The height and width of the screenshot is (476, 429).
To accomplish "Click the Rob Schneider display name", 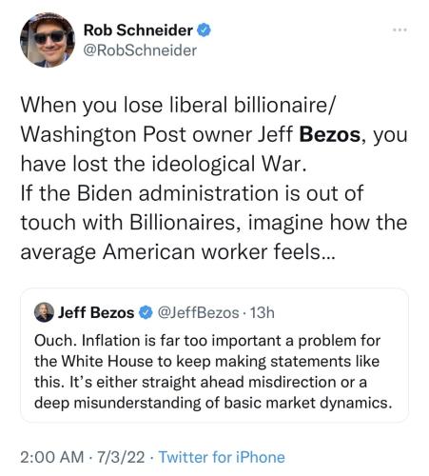I will [x=138, y=30].
